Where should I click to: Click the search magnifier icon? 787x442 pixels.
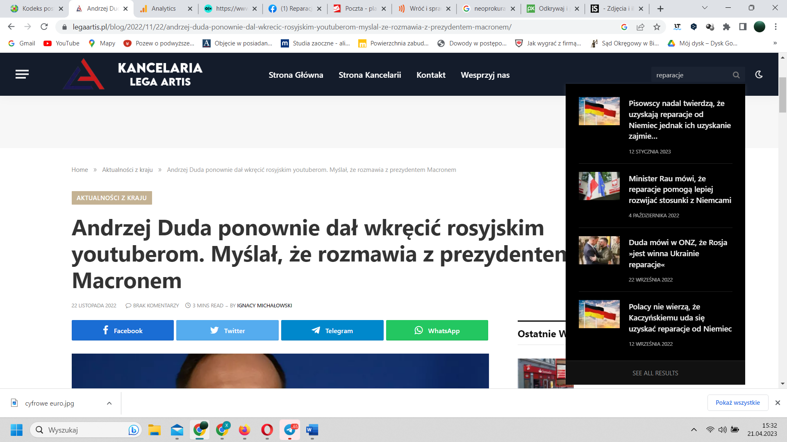pos(736,75)
